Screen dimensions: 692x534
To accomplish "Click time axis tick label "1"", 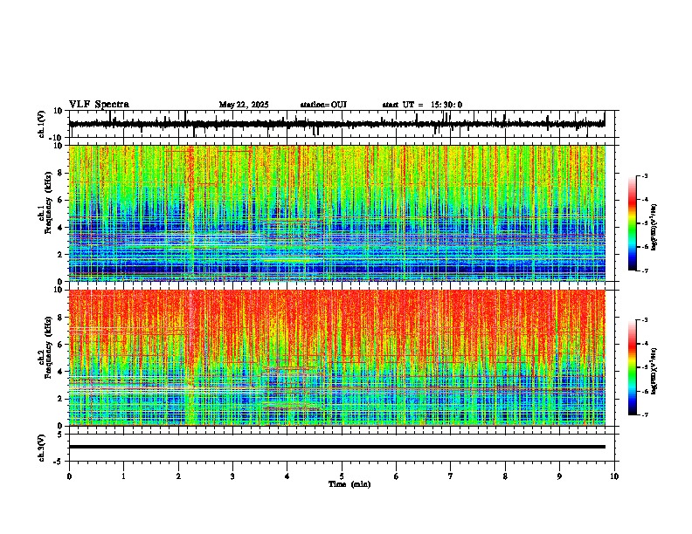I will [x=123, y=476].
